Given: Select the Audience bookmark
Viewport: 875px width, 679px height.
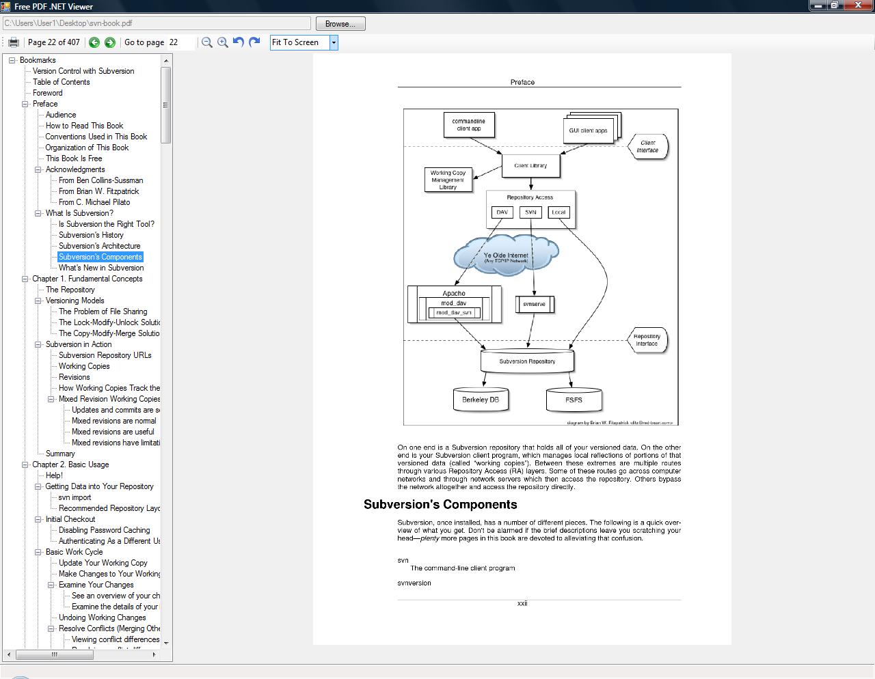Looking at the screenshot, I should 61,115.
